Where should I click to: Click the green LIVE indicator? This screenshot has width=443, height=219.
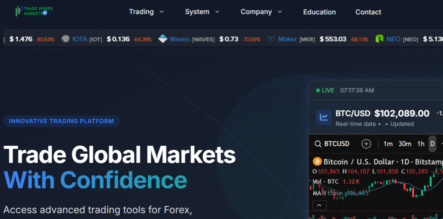pos(325,90)
